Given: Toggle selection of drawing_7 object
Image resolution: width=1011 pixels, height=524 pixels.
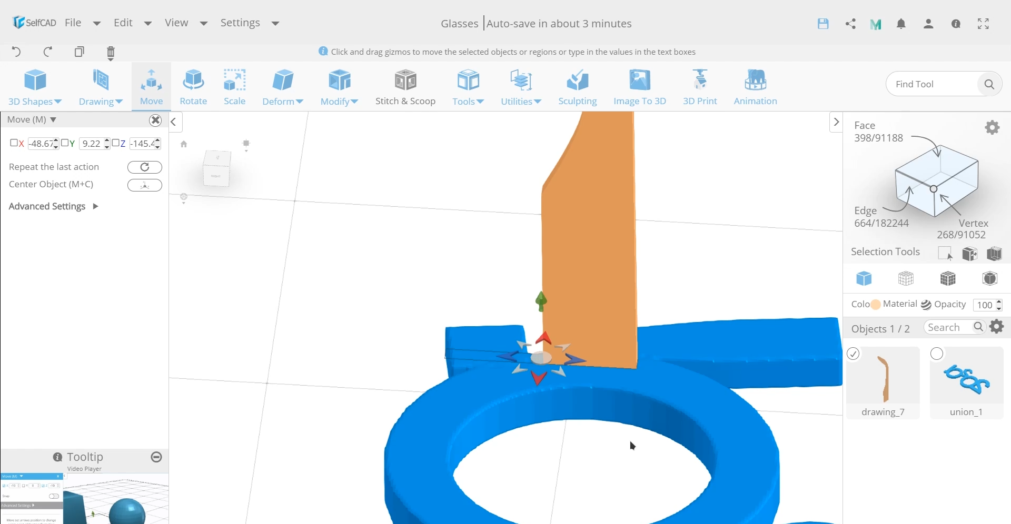Looking at the screenshot, I should 854,354.
